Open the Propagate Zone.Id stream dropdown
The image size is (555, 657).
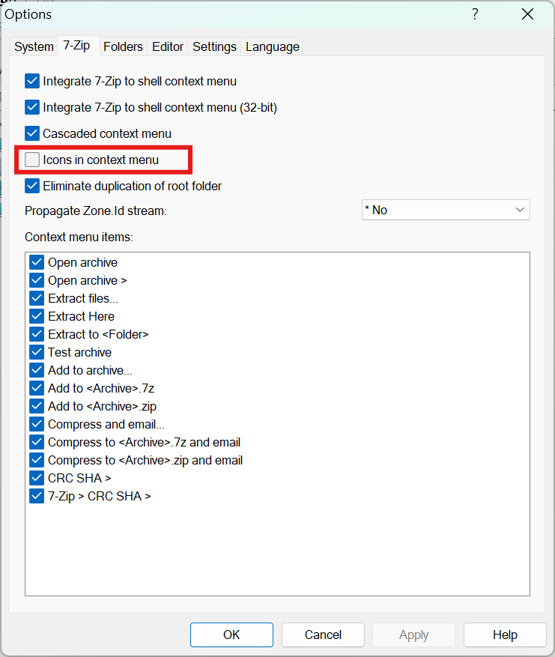(x=446, y=210)
